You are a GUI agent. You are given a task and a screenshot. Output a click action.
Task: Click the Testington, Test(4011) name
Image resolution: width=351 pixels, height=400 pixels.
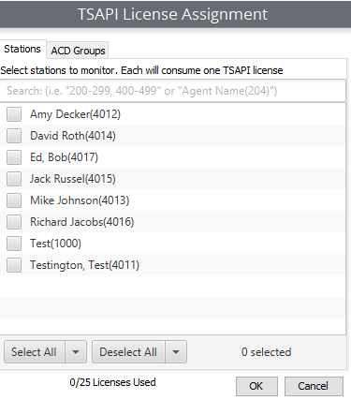click(84, 265)
